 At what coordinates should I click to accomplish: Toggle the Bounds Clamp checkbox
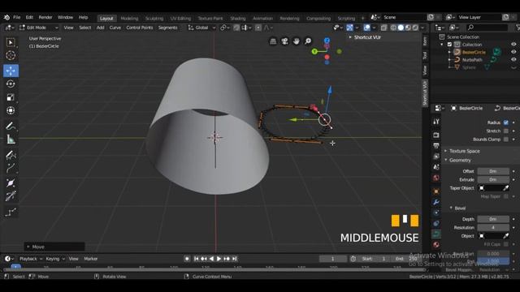pyautogui.click(x=505, y=140)
